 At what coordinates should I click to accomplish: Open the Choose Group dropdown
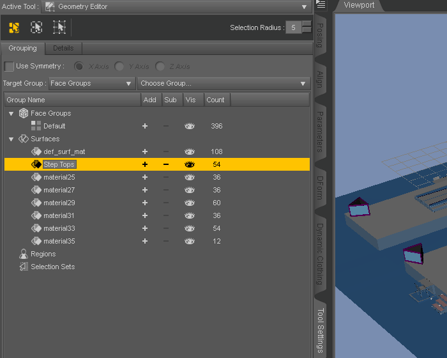coord(223,83)
